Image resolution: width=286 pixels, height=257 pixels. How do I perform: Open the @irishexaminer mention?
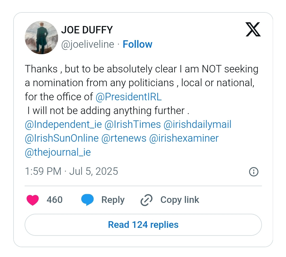(x=184, y=138)
